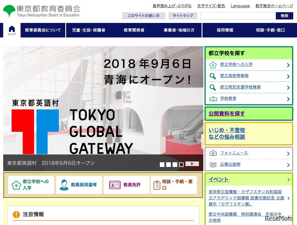
Task: Click the サイトマップ button
Action: click(x=183, y=16)
